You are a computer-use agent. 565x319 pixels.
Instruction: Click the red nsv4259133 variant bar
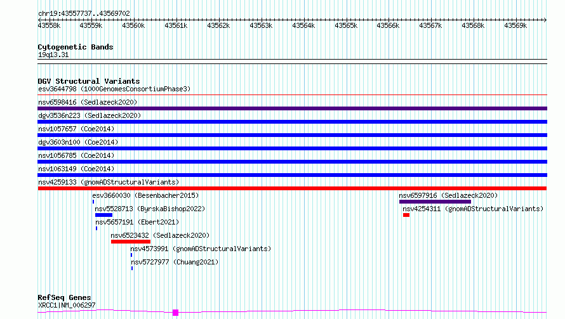292,188
